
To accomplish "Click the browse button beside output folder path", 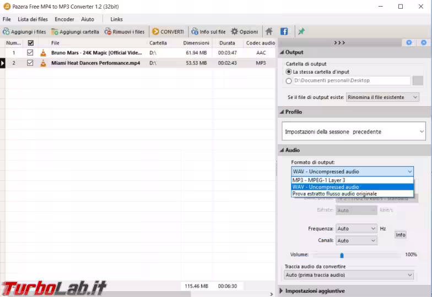I will (x=418, y=80).
